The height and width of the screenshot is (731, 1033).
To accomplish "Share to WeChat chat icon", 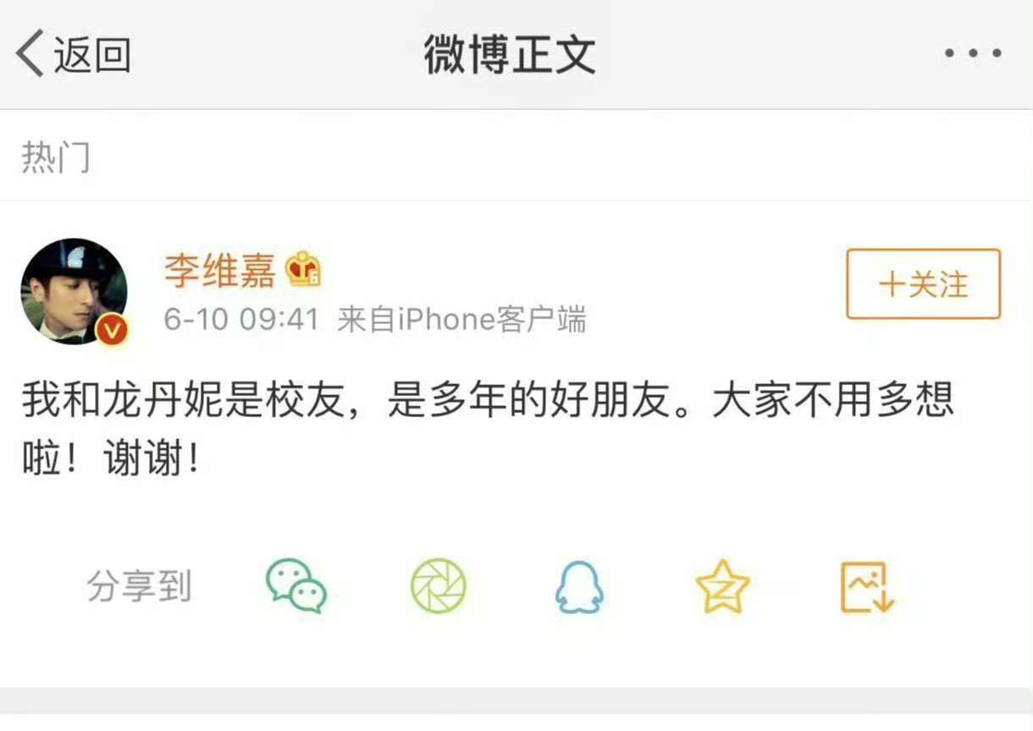I will [296, 585].
